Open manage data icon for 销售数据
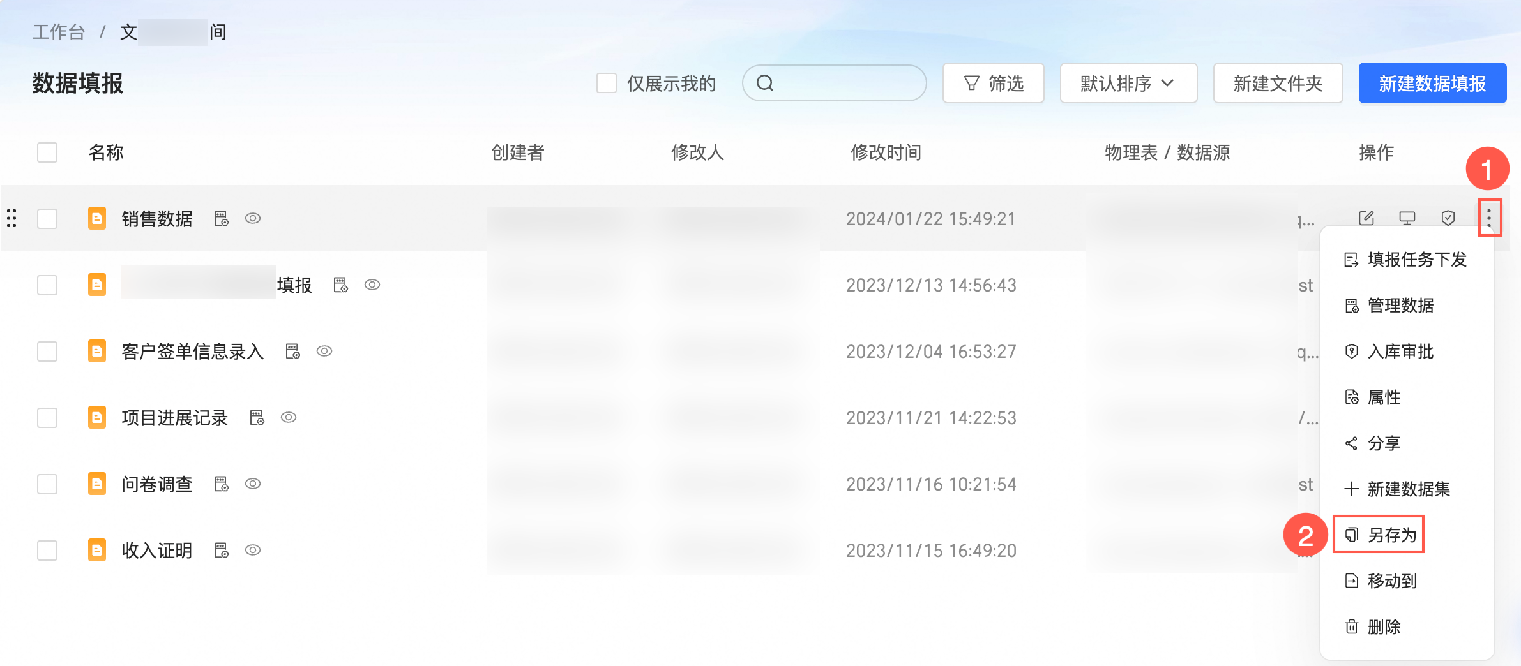This screenshot has width=1521, height=666. (221, 219)
